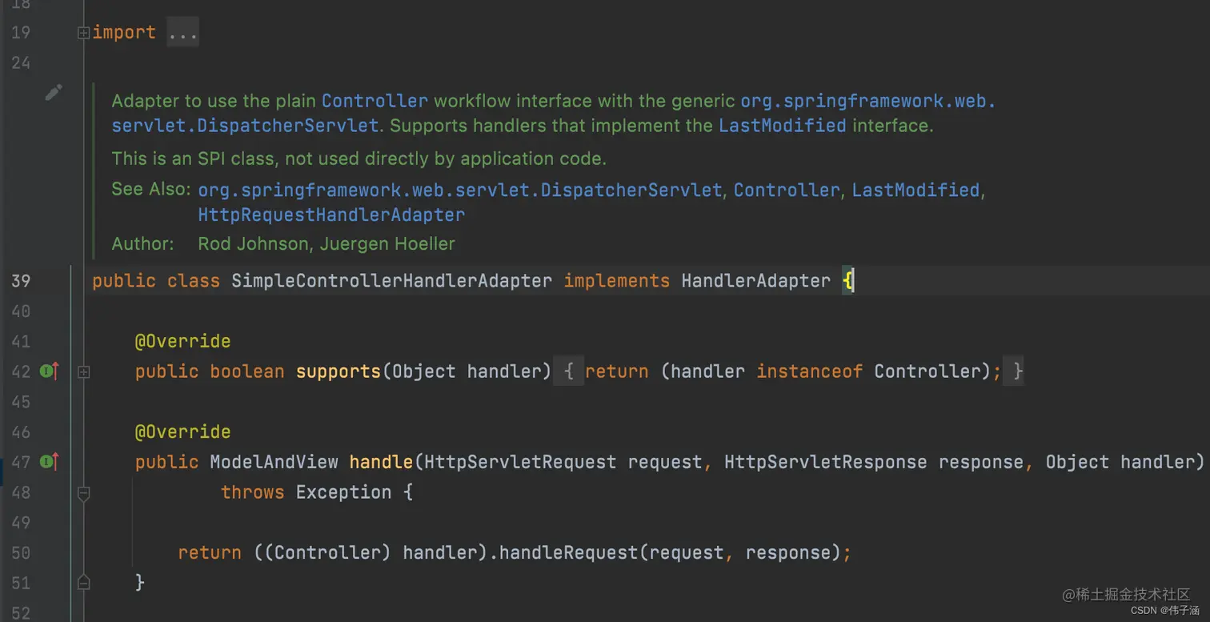
Task: Click the implements gutter icon on line 42
Action: (50, 371)
